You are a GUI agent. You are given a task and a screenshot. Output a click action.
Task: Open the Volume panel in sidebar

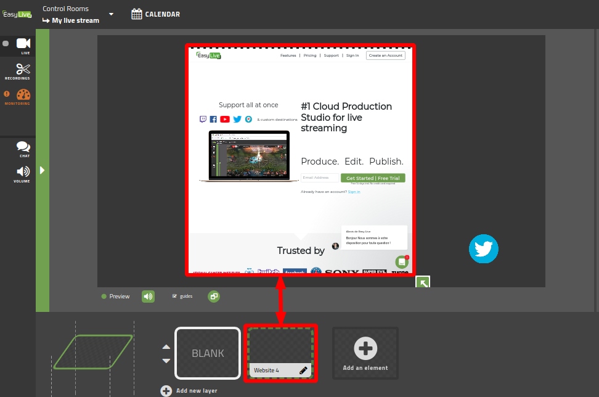(22, 174)
